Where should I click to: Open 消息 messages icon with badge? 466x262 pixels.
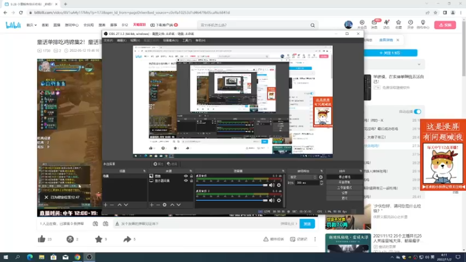(x=375, y=24)
